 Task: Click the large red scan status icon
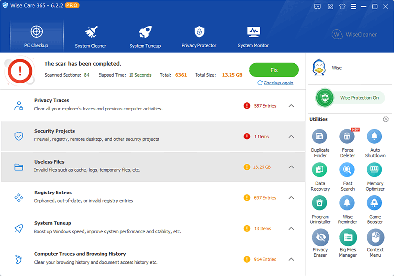click(20, 71)
